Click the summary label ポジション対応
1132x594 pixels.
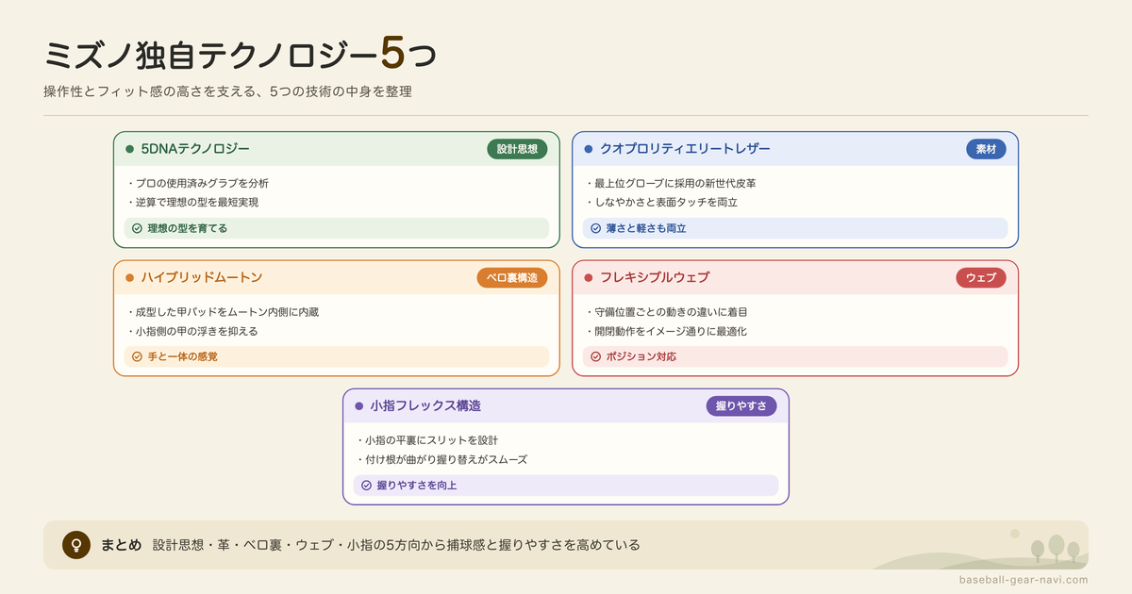[x=641, y=356]
